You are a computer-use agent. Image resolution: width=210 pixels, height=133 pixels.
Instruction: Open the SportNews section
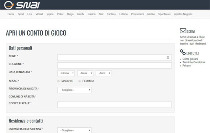pos(164,14)
